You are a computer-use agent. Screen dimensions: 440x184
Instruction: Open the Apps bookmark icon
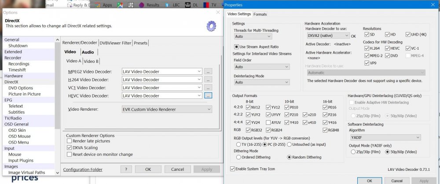[x=98, y=5]
